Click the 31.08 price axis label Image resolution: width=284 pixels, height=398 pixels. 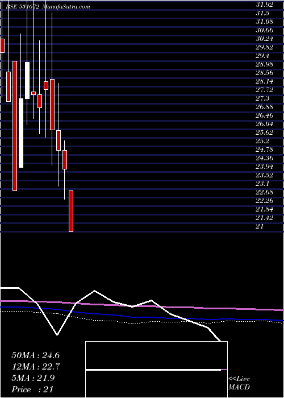pos(265,22)
